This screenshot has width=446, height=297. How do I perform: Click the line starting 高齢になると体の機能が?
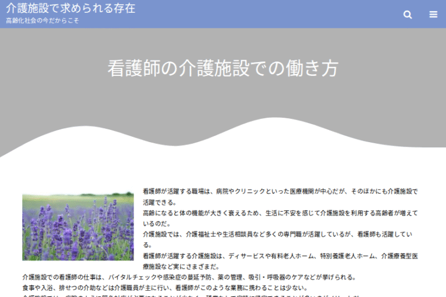pyautogui.click(x=280, y=213)
